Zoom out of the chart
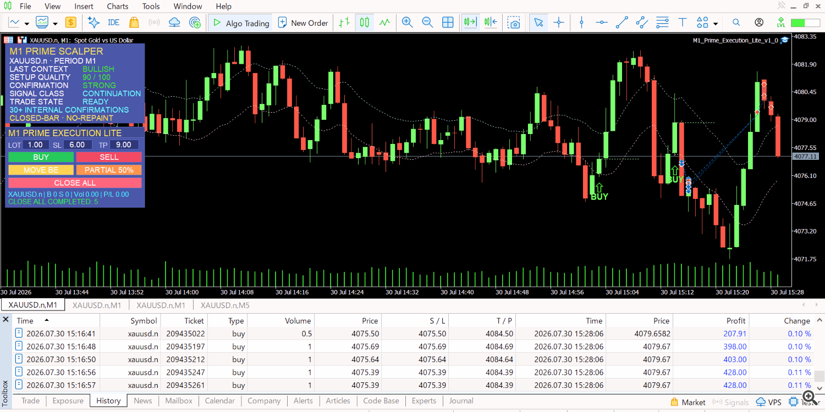This screenshot has height=412, width=825. click(427, 23)
